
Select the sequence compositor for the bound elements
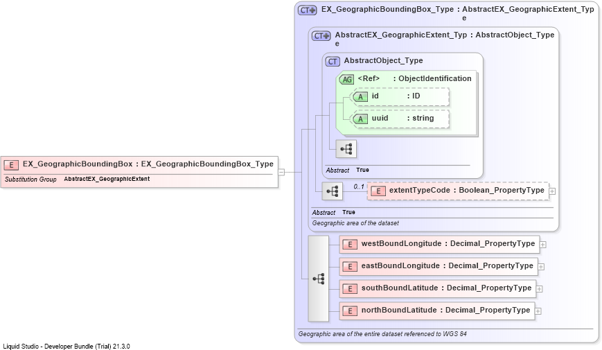point(318,279)
